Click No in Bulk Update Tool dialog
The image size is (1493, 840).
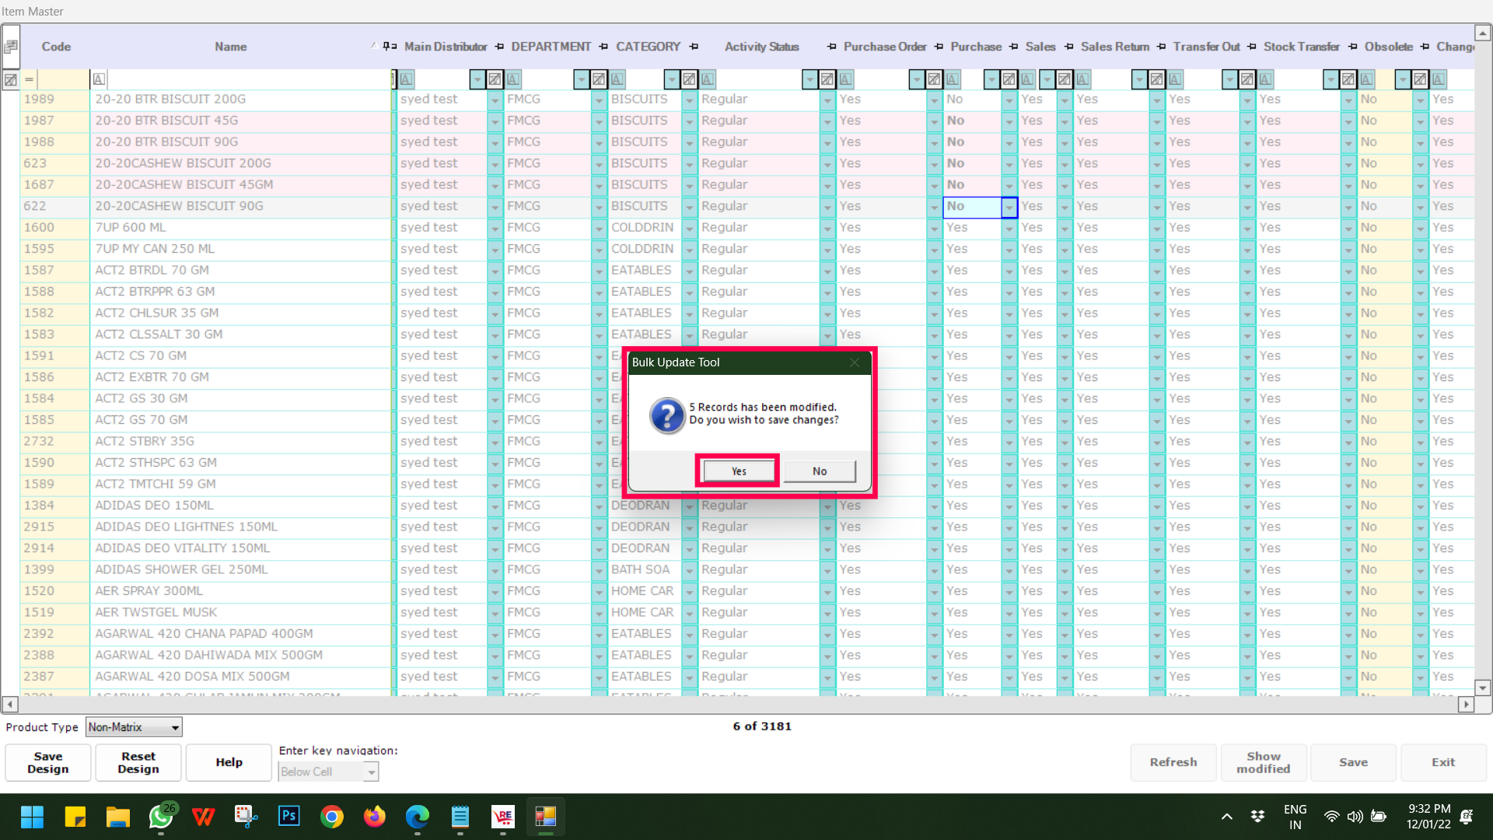point(820,471)
